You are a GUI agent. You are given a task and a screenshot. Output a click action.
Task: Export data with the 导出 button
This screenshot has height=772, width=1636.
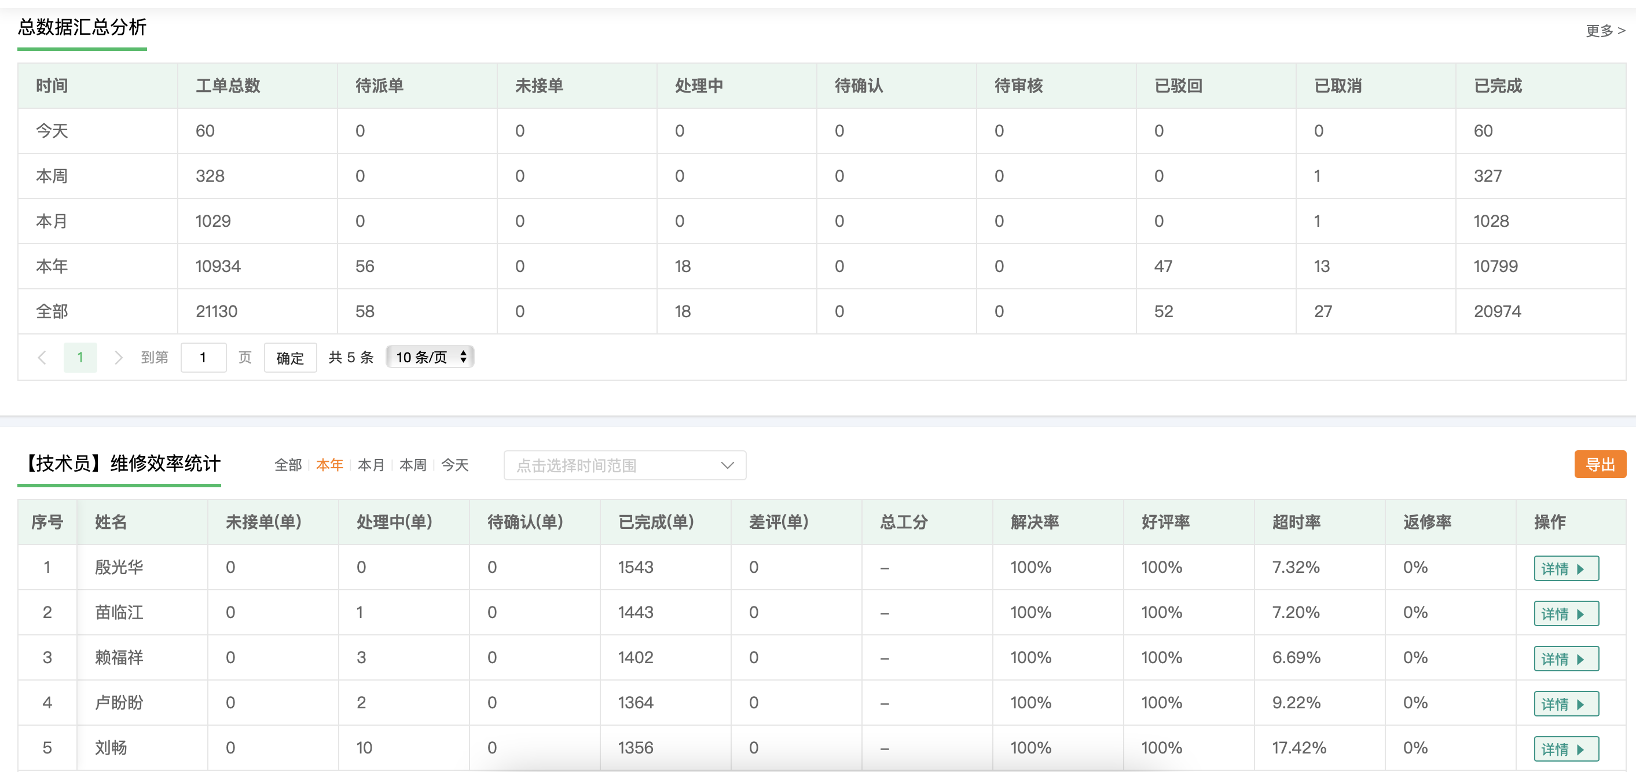1600,464
